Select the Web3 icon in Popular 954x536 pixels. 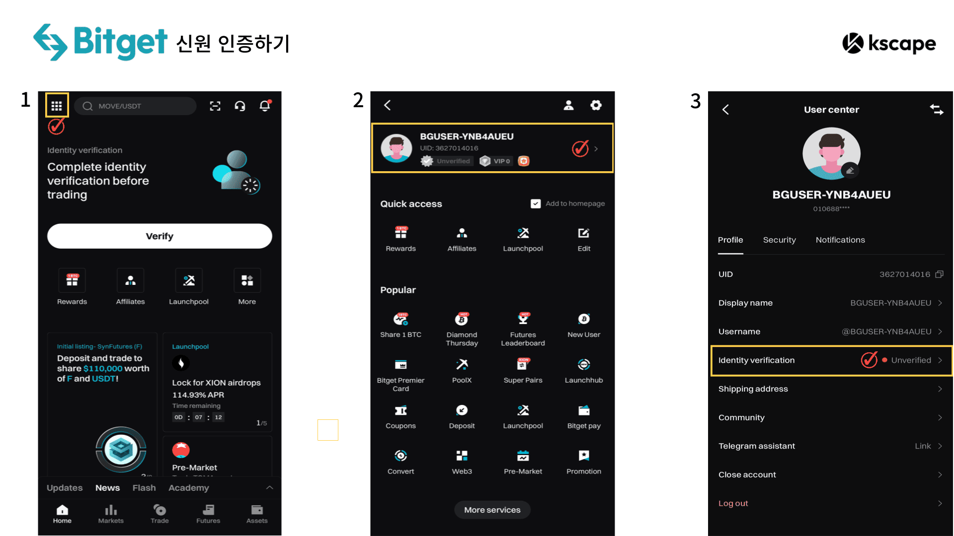pos(461,459)
